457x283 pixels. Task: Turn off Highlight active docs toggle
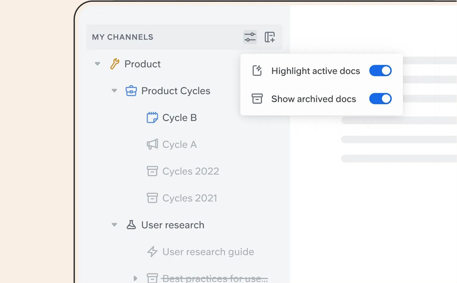coord(380,71)
